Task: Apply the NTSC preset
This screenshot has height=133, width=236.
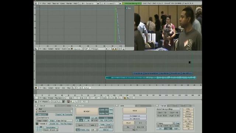Action: pyautogui.click(x=188, y=112)
